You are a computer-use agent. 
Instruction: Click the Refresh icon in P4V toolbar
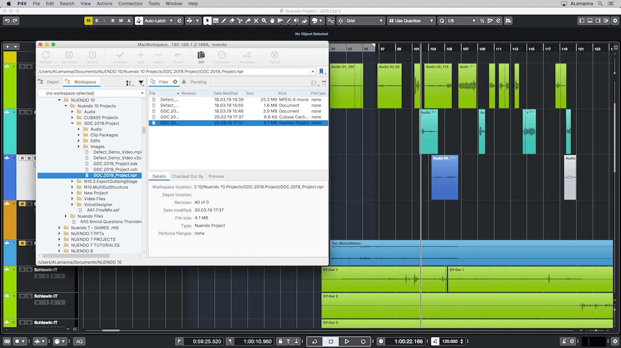[45, 57]
